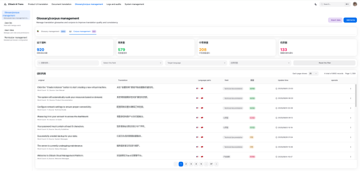The image size is (360, 171).
Task: Open the Target language dropdown
Action: click(196, 63)
